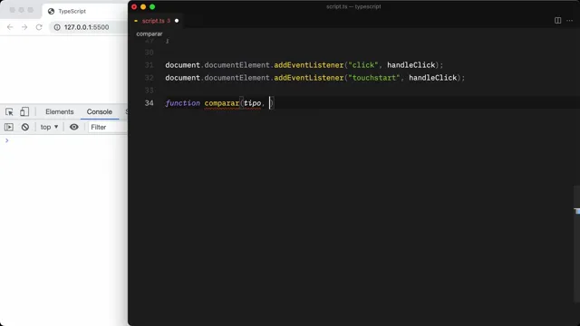Close script.ts via the unsaved dot
This screenshot has width=580, height=326.
(177, 21)
